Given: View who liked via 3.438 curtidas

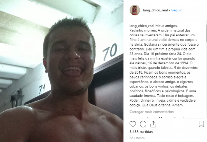Looking at the screenshot, I should click(x=141, y=132).
